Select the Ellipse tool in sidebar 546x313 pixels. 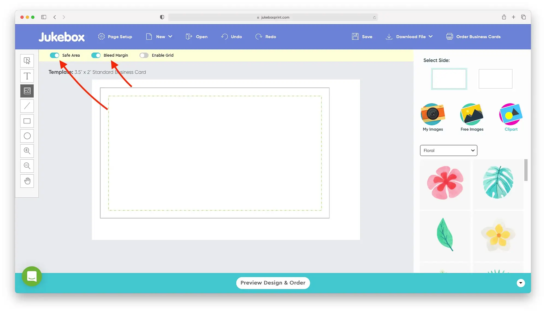(27, 136)
